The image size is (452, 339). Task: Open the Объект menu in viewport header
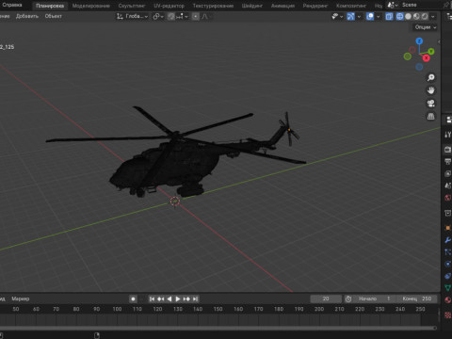click(53, 16)
